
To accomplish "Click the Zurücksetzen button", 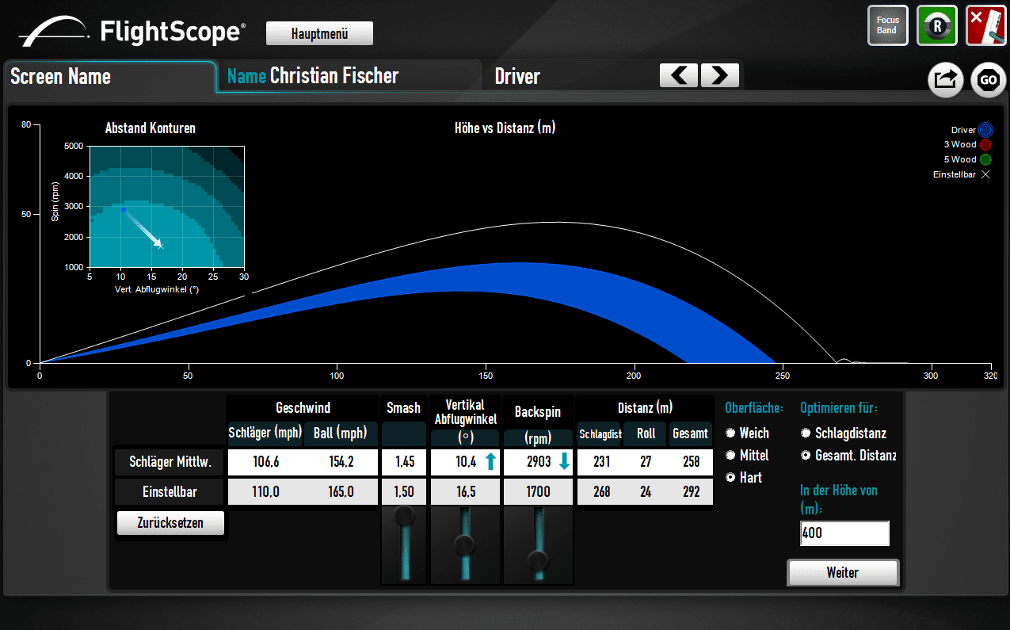I will pos(170,523).
